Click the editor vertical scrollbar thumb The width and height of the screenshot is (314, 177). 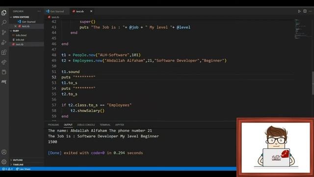(x=313, y=83)
